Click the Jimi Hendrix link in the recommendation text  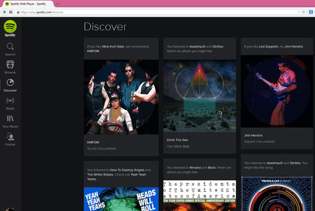point(294,46)
